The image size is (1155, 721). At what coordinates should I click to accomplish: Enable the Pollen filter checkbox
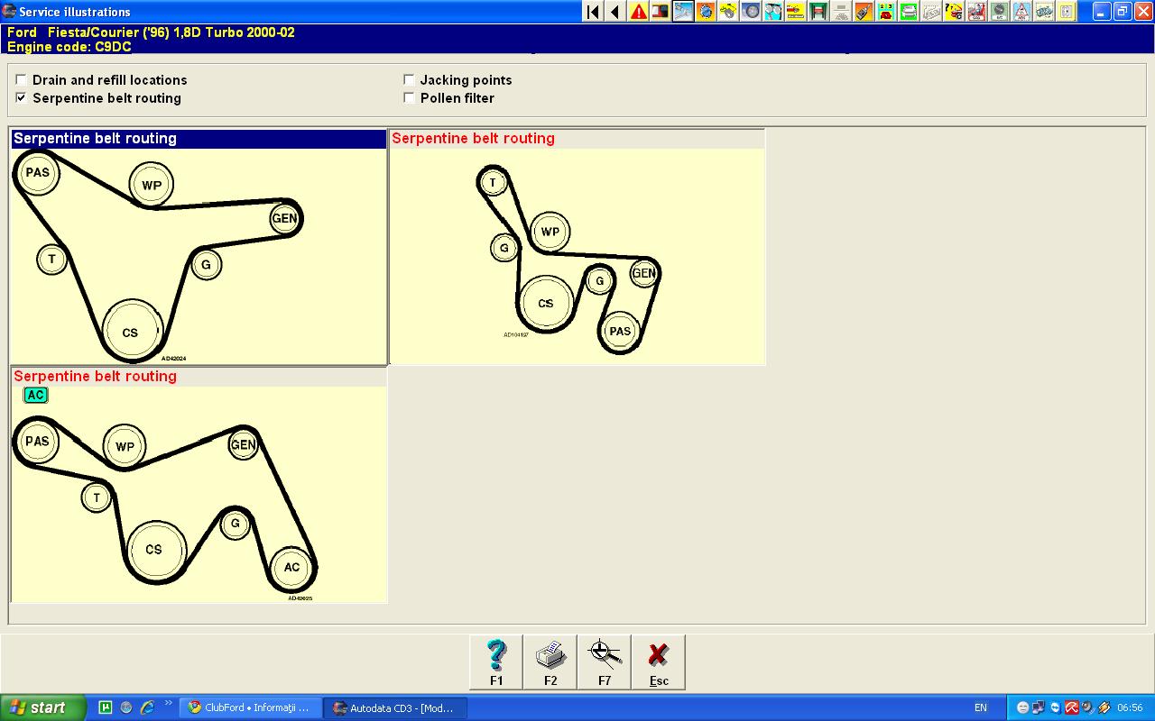(409, 98)
